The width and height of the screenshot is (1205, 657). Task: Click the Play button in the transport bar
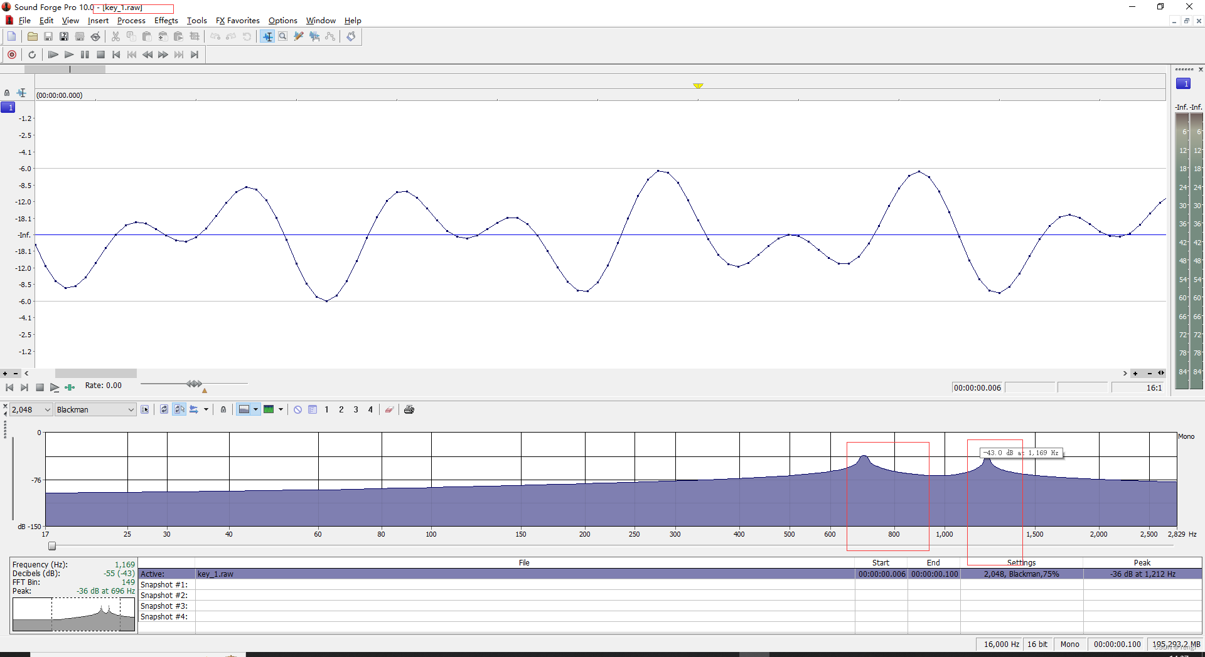(x=69, y=55)
